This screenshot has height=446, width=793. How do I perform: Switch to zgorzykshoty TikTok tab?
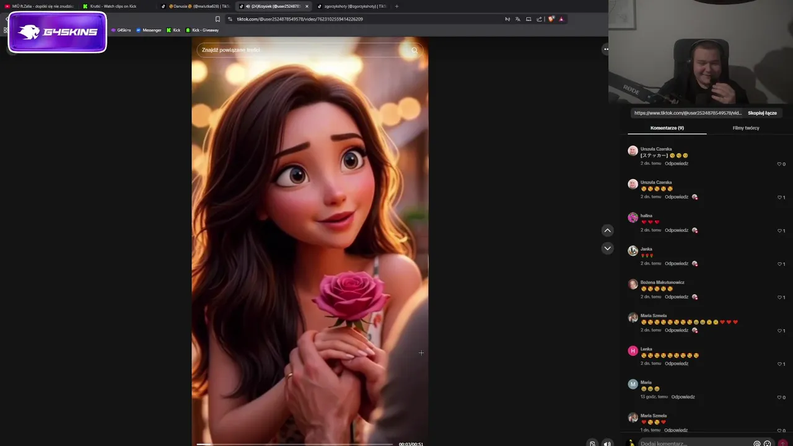[x=351, y=6]
